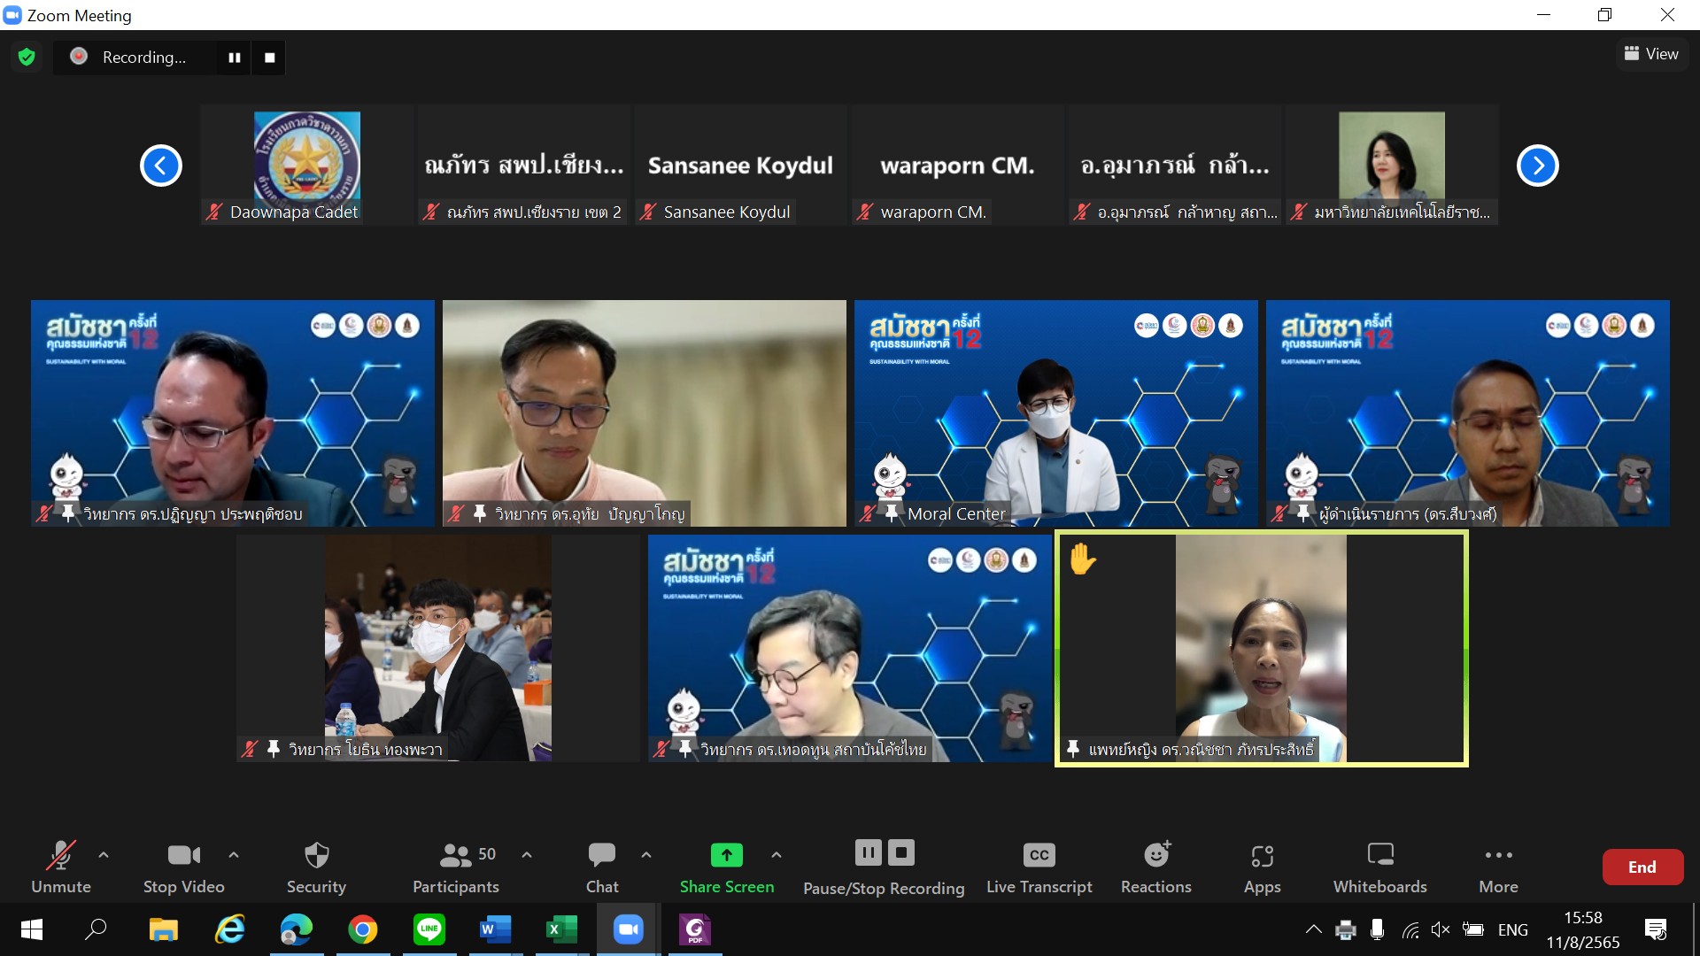Open the Reactions emoji menu
Viewport: 1700px width, 956px height.
tap(1155, 866)
